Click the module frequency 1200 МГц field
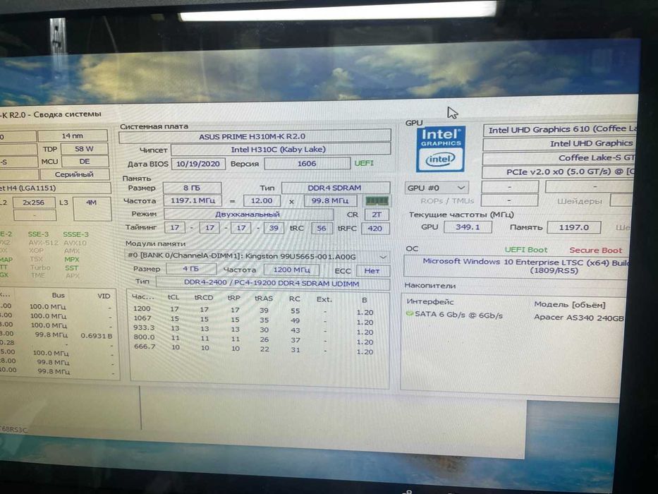The height and width of the screenshot is (494, 658). pyautogui.click(x=291, y=270)
